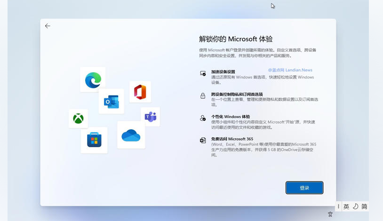Open the accessibility icon at bottom right

(x=330, y=214)
